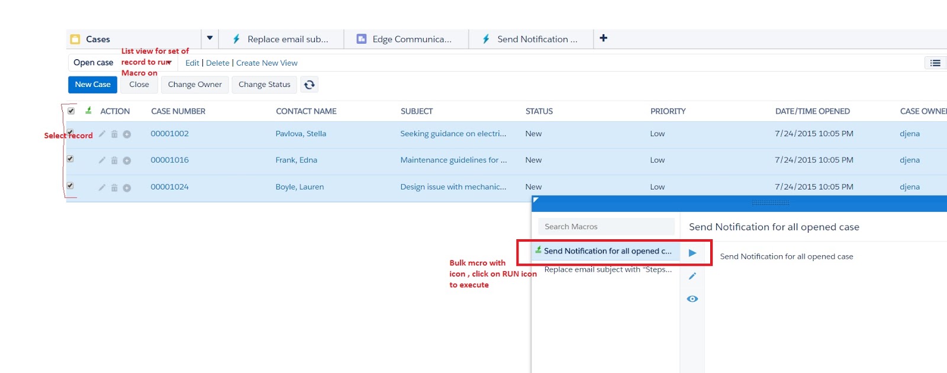Switch to the Send Notification tab

[x=531, y=39]
